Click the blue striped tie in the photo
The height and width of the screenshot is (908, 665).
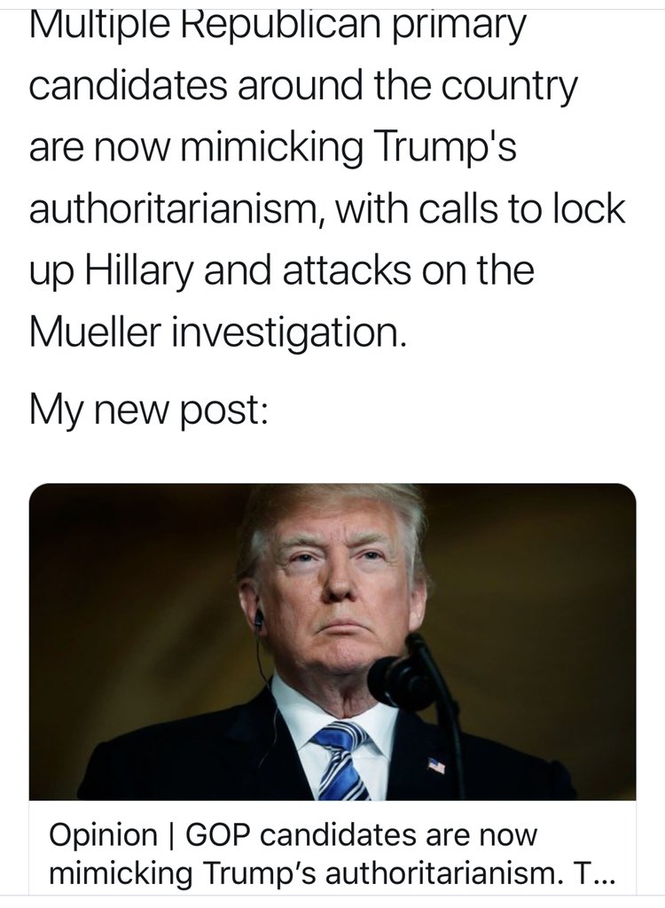pos(341,760)
